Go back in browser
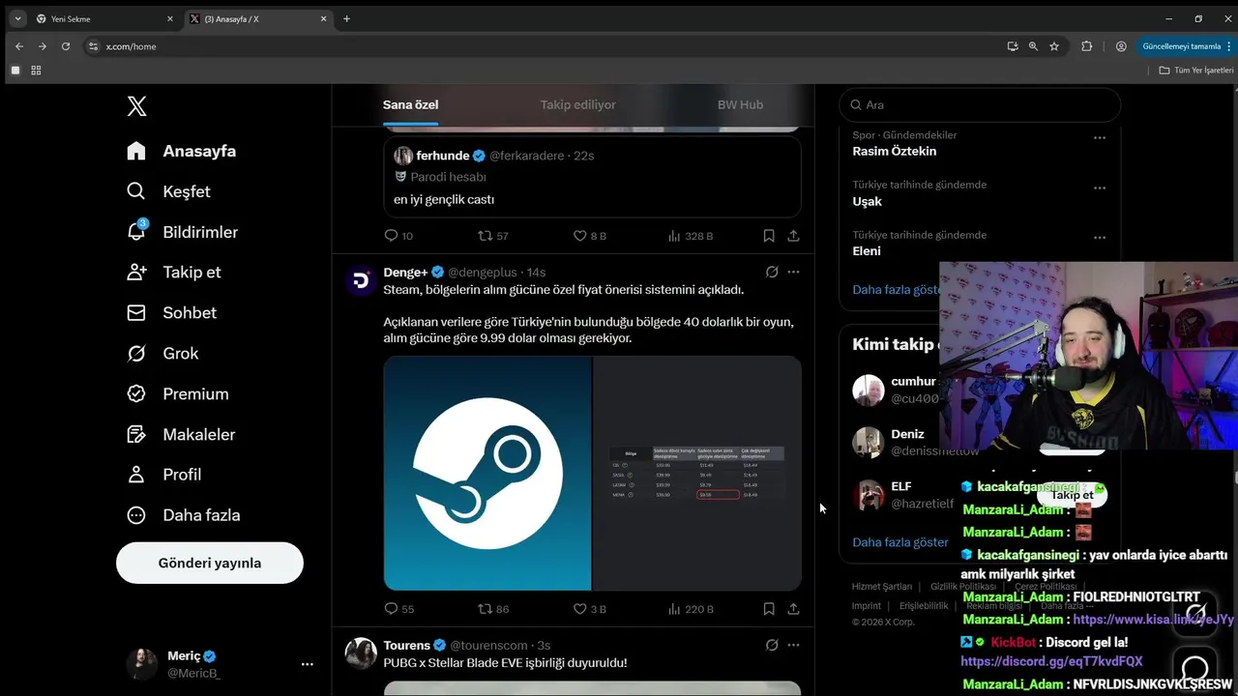The width and height of the screenshot is (1238, 696). (x=19, y=46)
